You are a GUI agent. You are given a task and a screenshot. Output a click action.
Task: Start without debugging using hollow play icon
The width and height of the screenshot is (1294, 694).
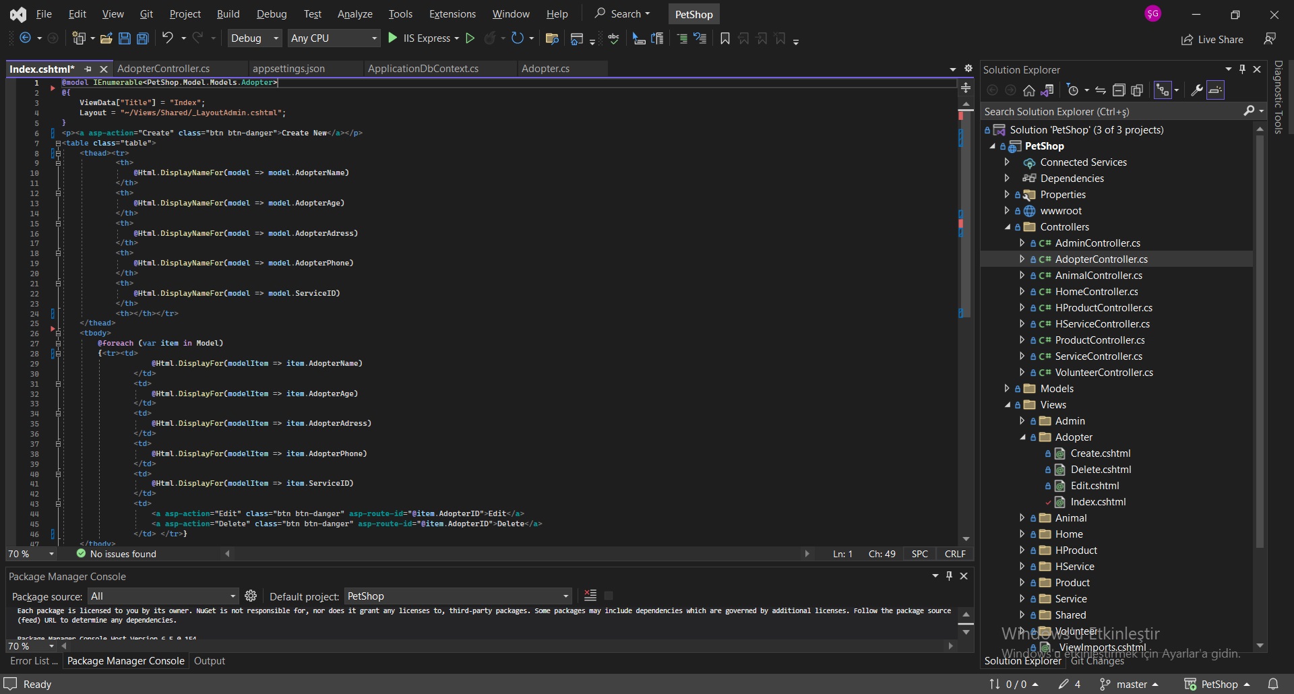pos(470,38)
